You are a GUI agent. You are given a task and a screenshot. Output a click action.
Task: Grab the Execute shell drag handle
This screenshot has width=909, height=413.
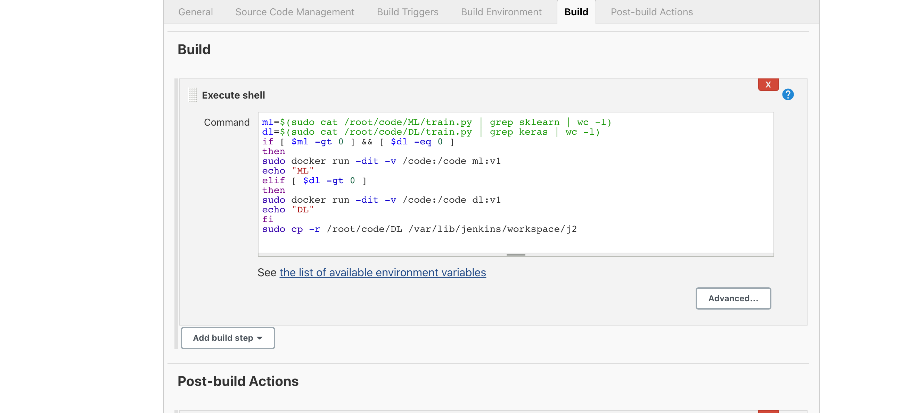[193, 95]
